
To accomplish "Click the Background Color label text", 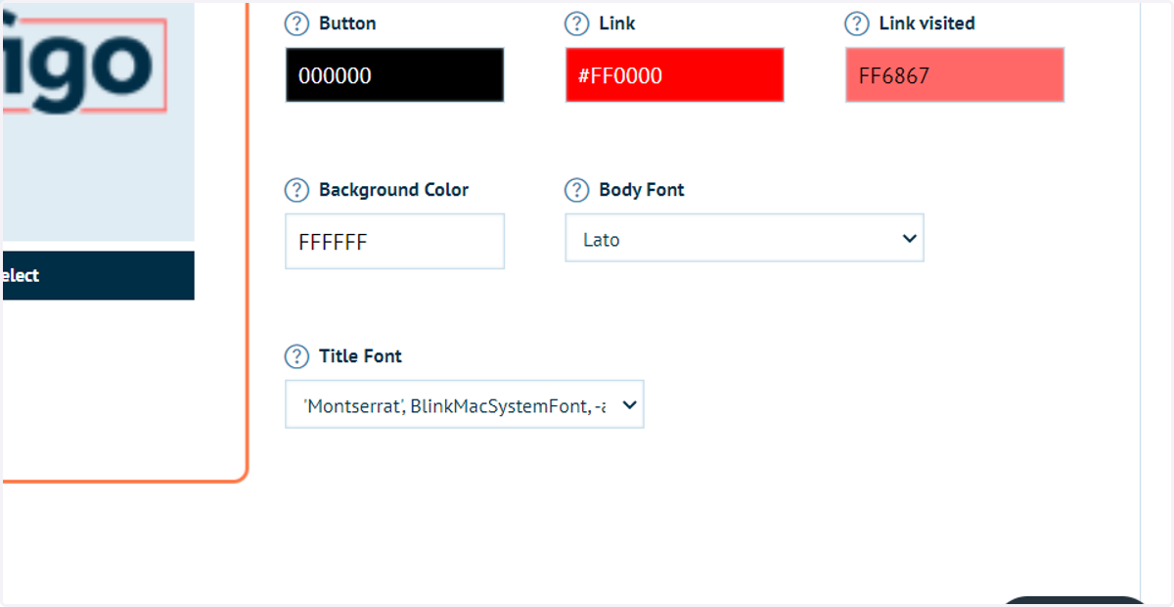I will (x=393, y=190).
